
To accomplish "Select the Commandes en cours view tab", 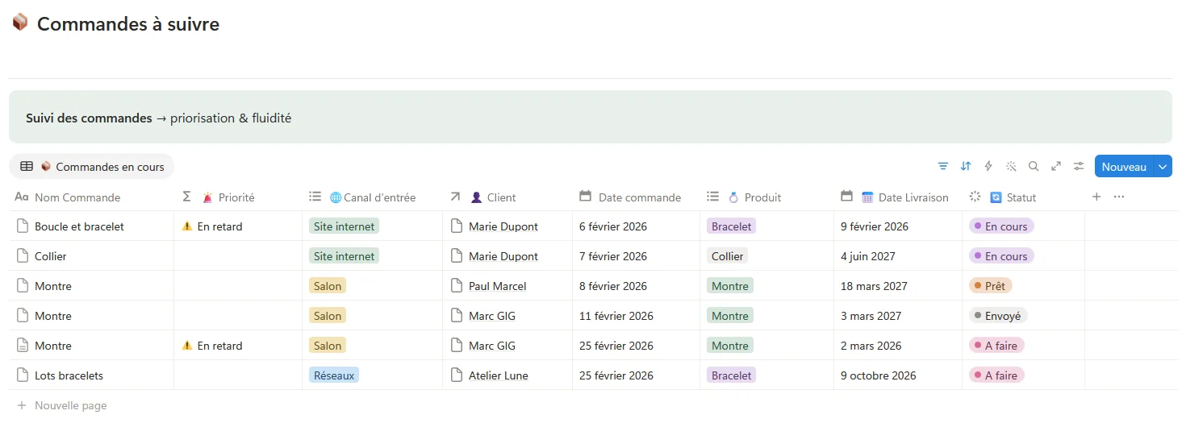I will (x=92, y=167).
